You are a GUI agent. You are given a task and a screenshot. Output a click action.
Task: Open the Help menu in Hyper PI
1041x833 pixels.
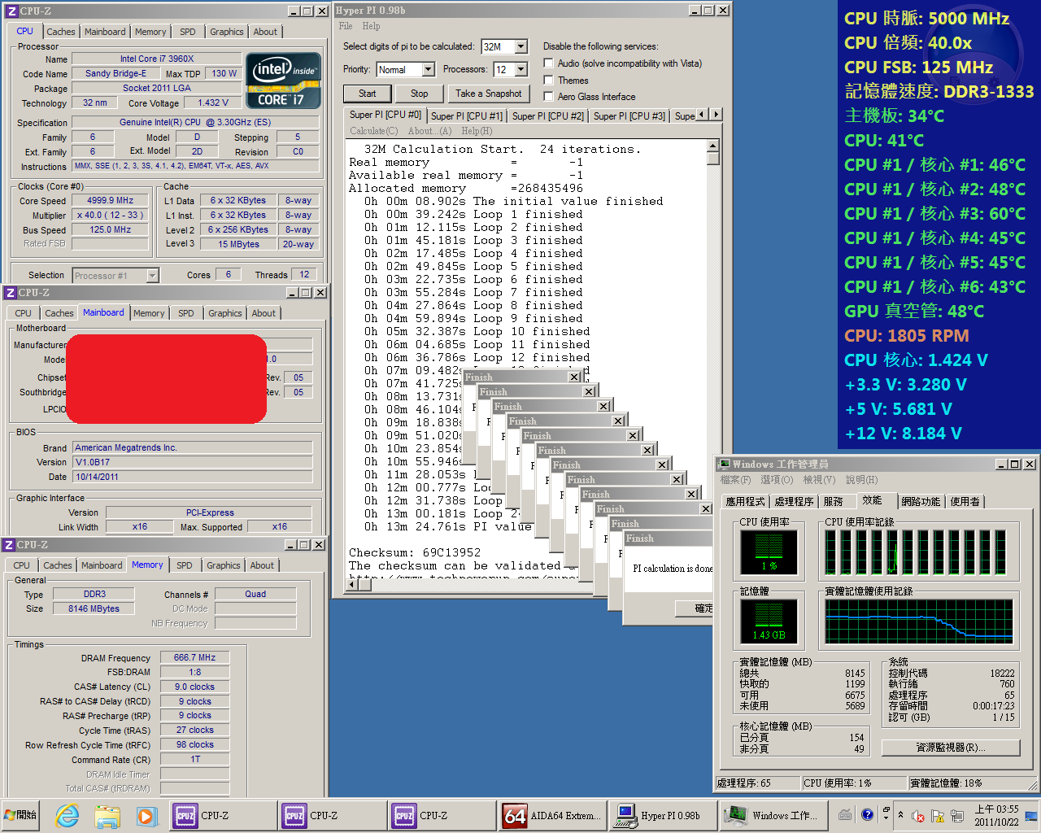pos(371,26)
